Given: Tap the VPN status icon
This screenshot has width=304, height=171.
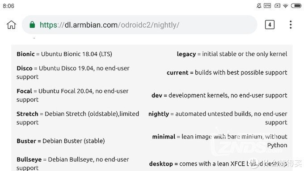Looking at the screenshot, I should pos(267,6).
